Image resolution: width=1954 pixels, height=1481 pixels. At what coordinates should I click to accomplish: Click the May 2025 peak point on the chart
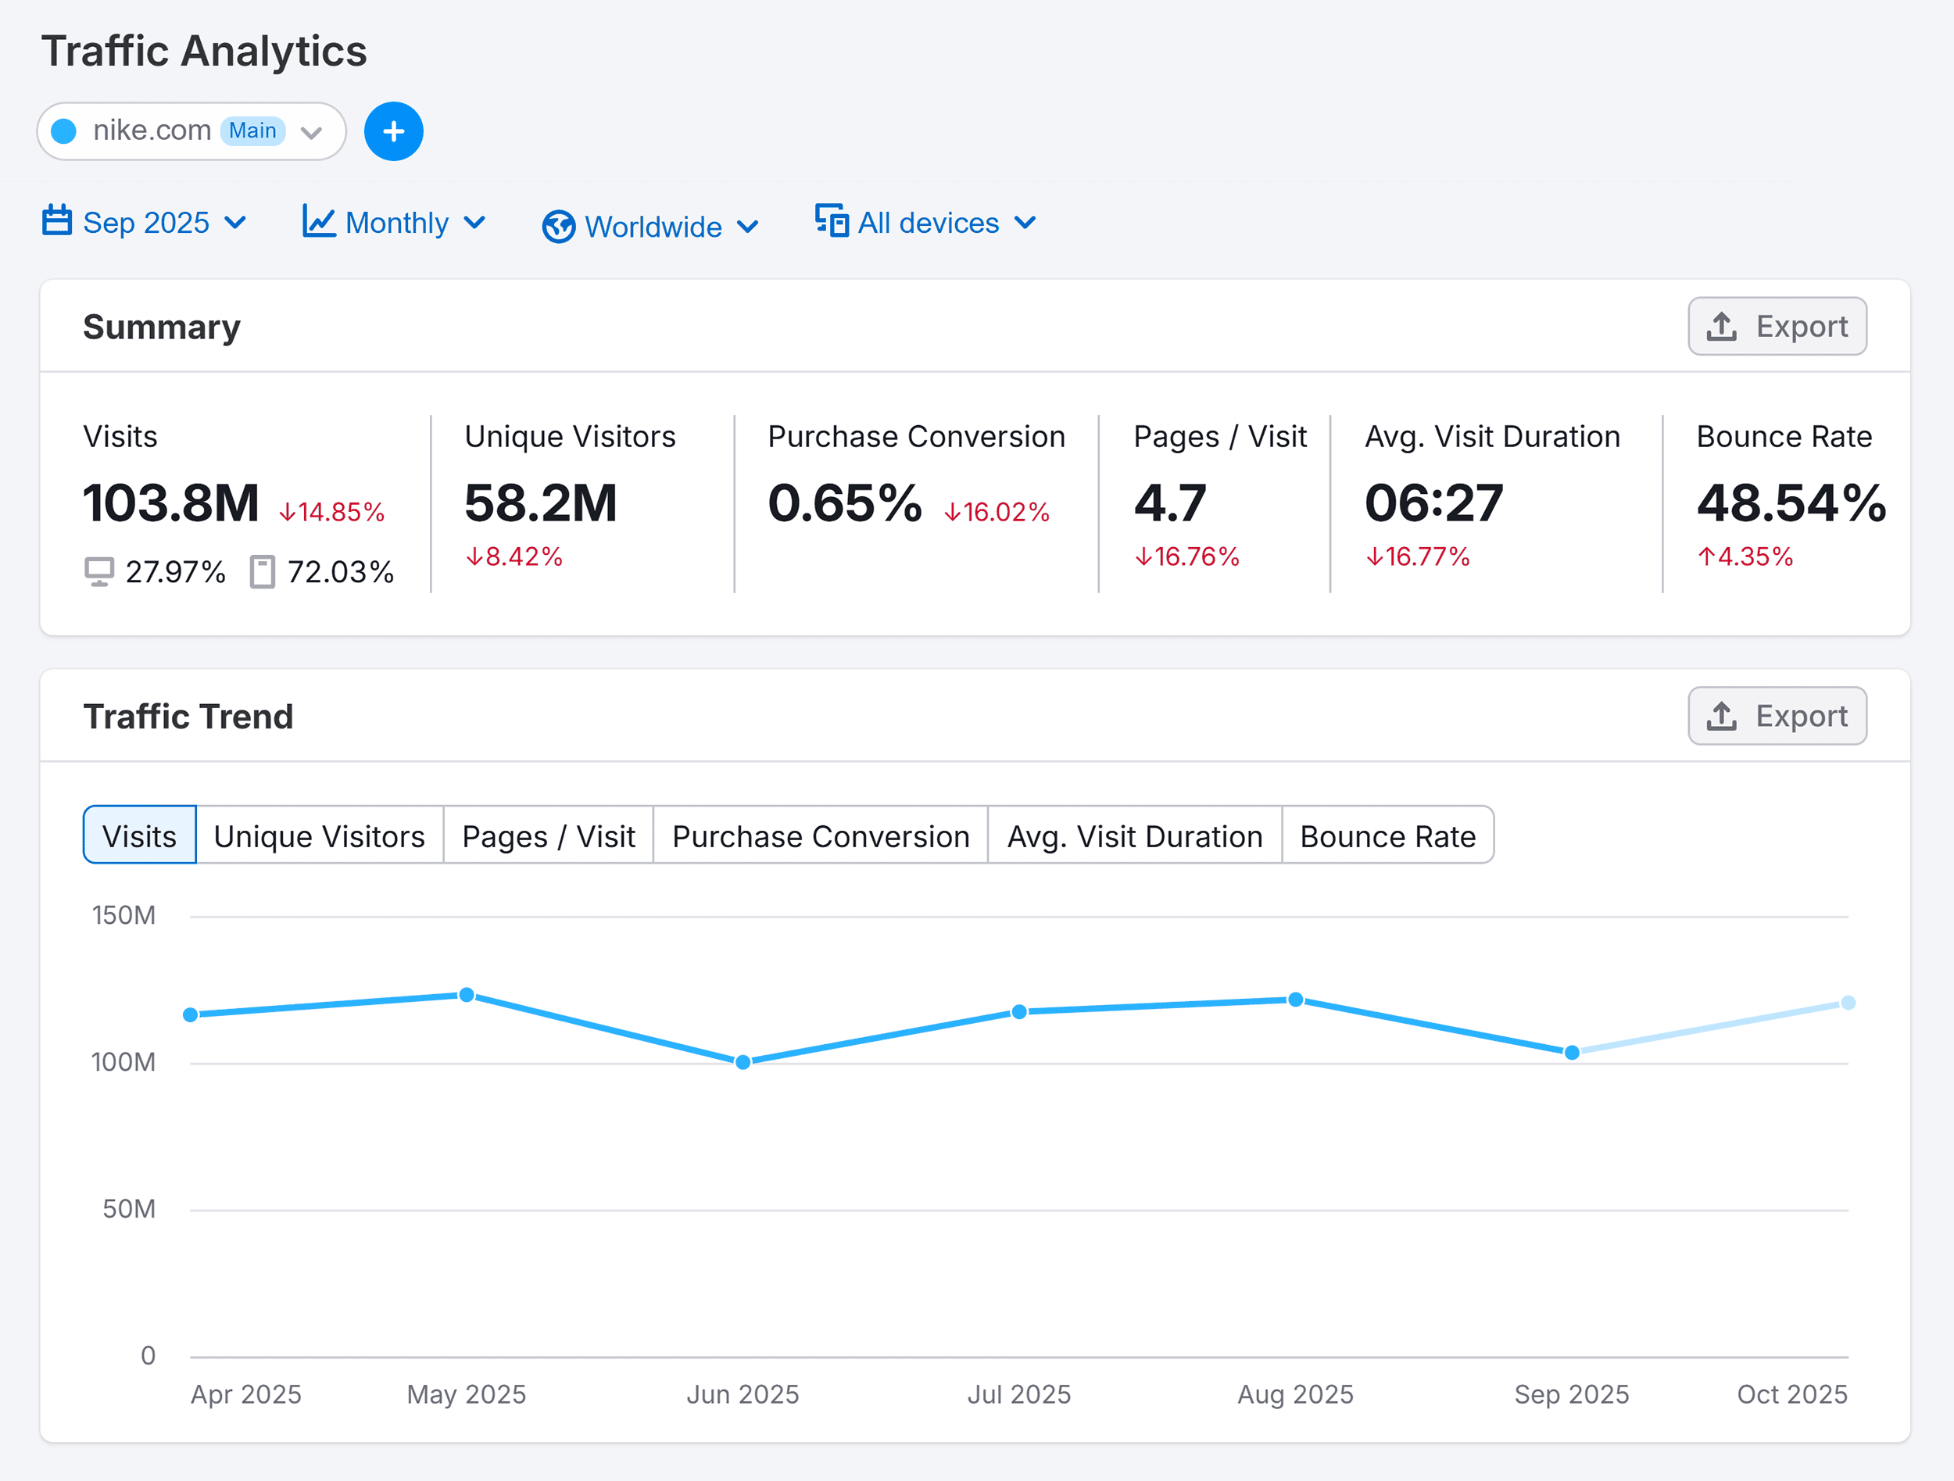point(467,994)
